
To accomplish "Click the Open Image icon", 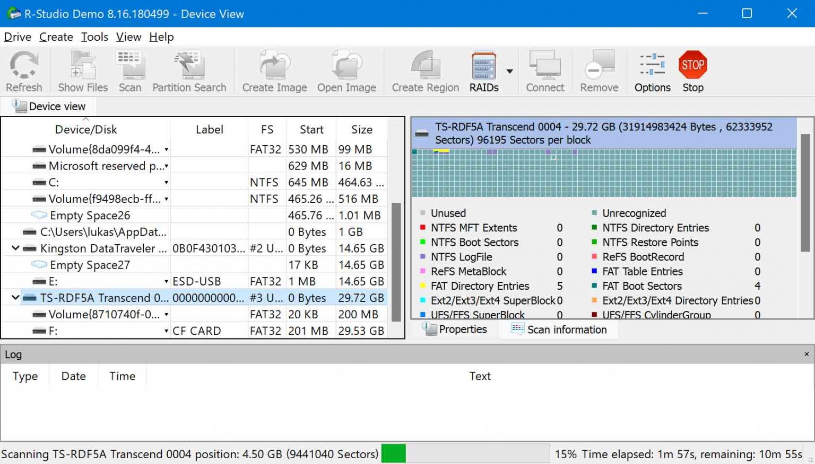I will pos(346,69).
